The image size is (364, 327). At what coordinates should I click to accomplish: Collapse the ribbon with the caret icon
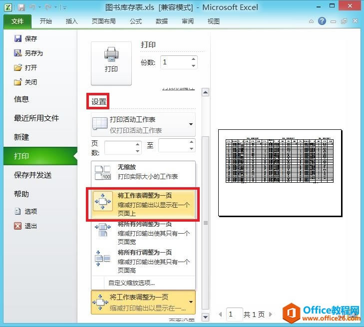311,21
